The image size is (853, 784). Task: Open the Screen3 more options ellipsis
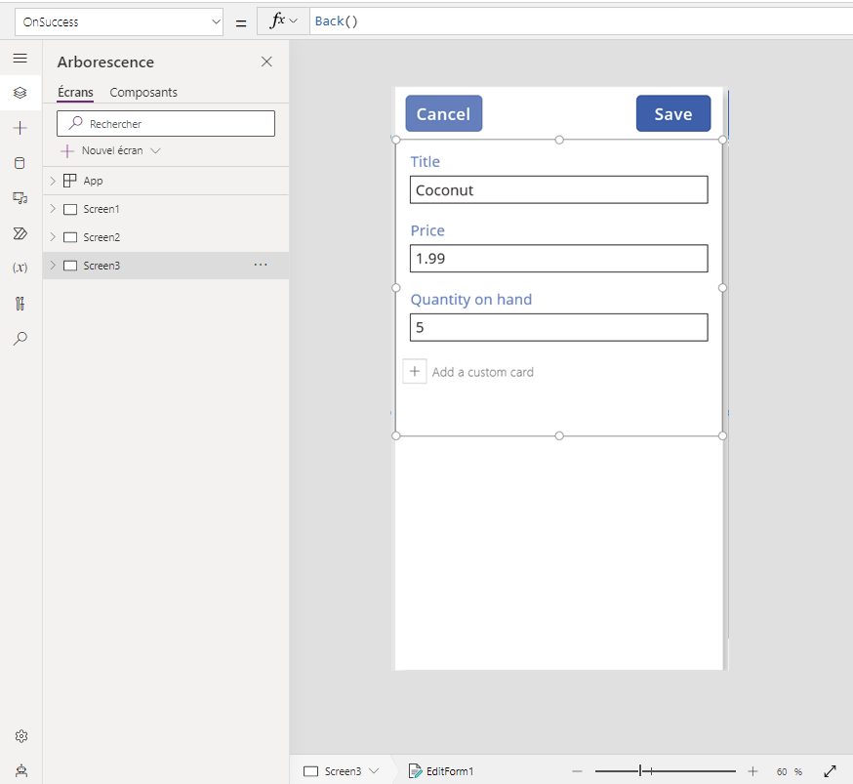point(261,265)
